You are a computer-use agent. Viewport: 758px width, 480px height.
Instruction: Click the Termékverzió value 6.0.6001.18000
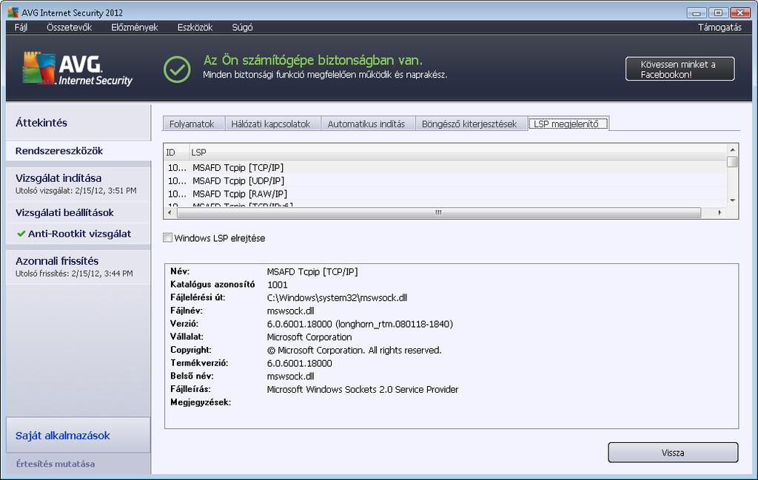pos(299,363)
